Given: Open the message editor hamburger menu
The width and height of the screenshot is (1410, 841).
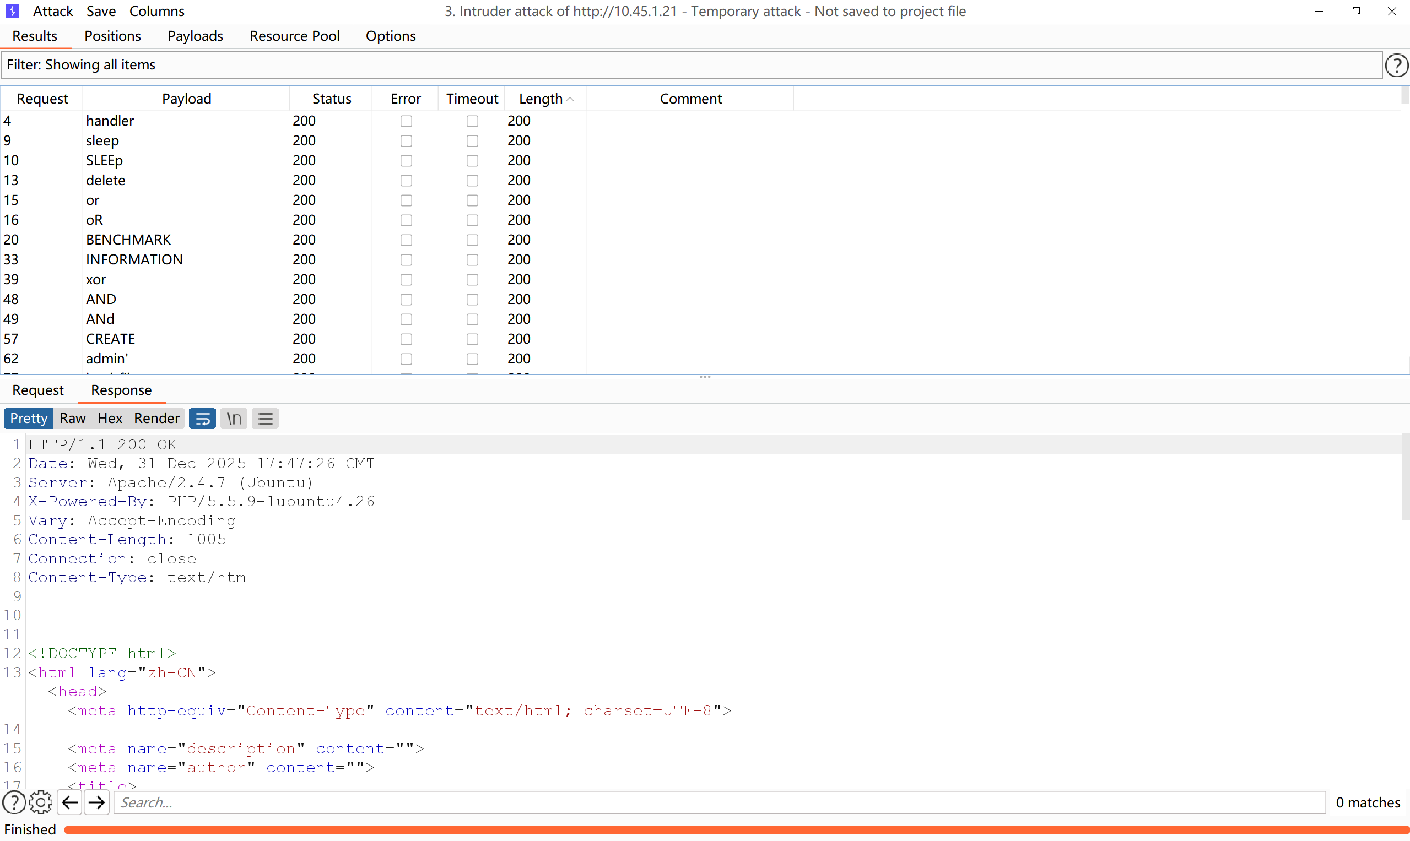Looking at the screenshot, I should tap(266, 419).
